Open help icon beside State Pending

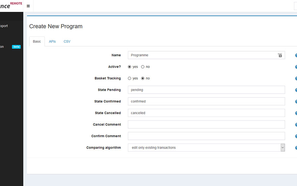click(296, 90)
